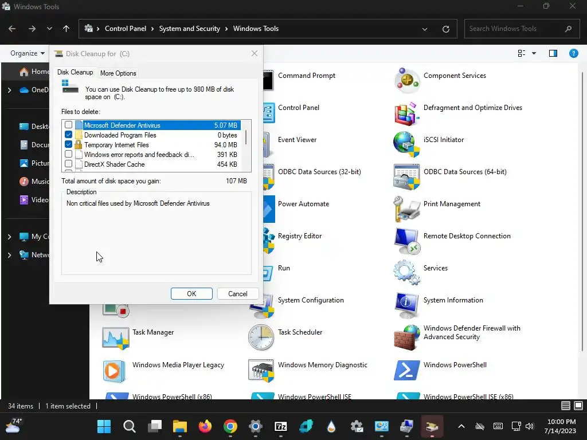Switch to large icons view in status bar
This screenshot has width=587, height=440.
tap(578, 406)
